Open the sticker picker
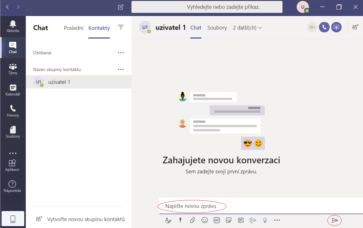Image resolution: width=363 pixels, height=228 pixels. [x=229, y=220]
